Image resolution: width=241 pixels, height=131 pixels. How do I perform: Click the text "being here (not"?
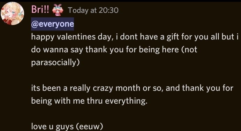click(168, 50)
